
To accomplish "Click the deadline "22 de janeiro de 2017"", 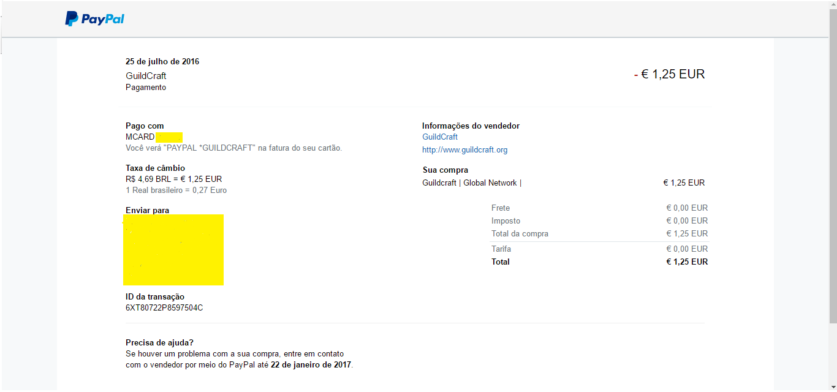I will pyautogui.click(x=311, y=364).
